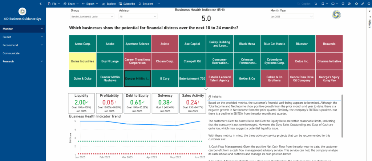Viewport: 372px width, 161px height.
Task: Select the Axe Capital tile
Action: pyautogui.click(x=192, y=44)
